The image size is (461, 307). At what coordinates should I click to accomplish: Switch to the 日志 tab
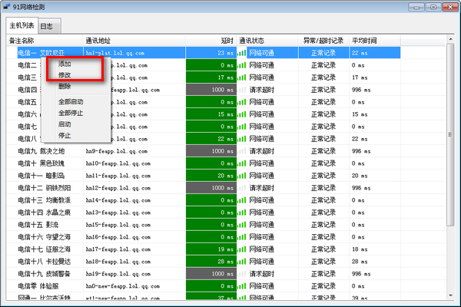coord(46,26)
